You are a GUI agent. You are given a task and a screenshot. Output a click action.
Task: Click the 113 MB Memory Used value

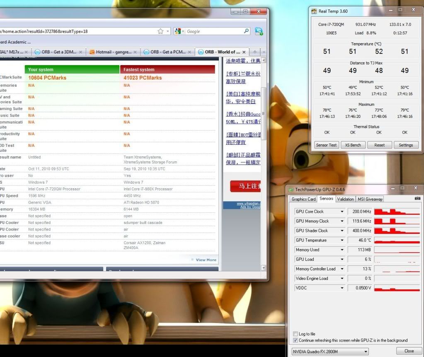364,250
